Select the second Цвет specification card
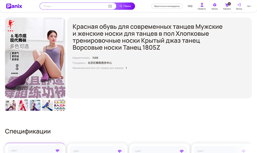 (x=97, y=148)
